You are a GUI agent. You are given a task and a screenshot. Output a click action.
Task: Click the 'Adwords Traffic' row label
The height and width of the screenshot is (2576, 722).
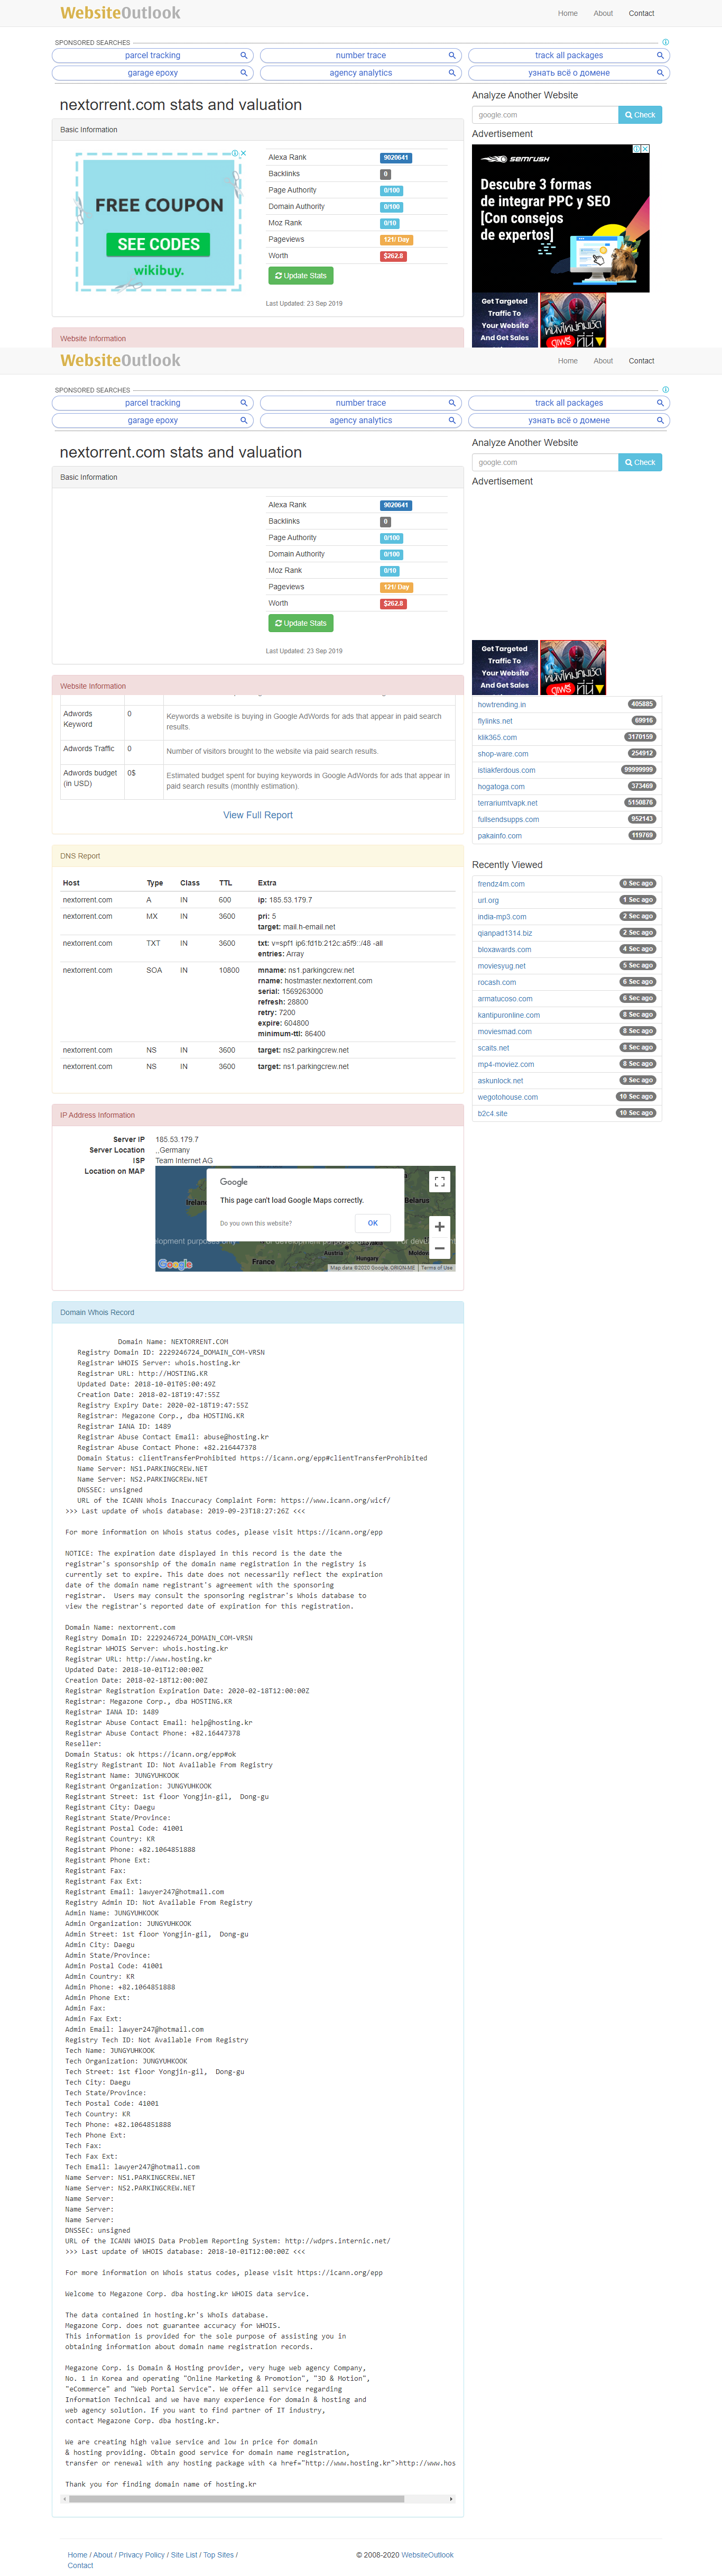(x=89, y=749)
